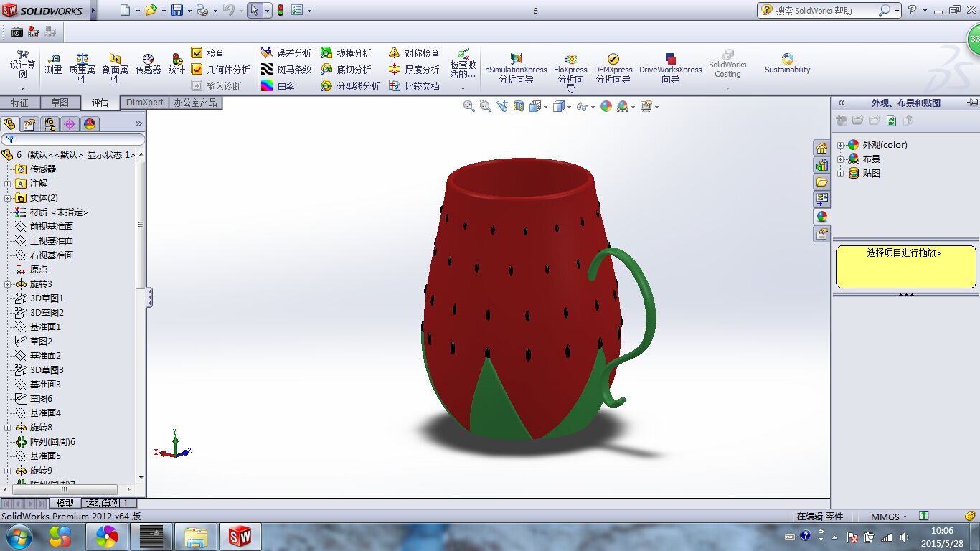Switch to the 特征 tab
The width and height of the screenshot is (980, 551).
point(20,103)
